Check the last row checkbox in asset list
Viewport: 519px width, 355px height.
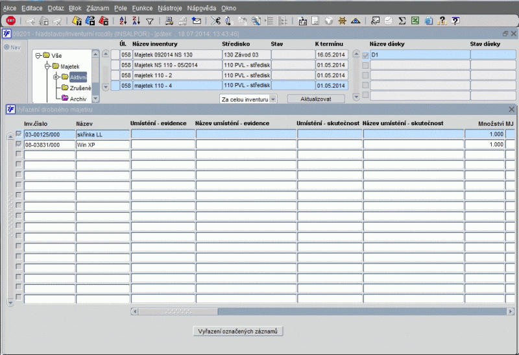pyautogui.click(x=19, y=297)
